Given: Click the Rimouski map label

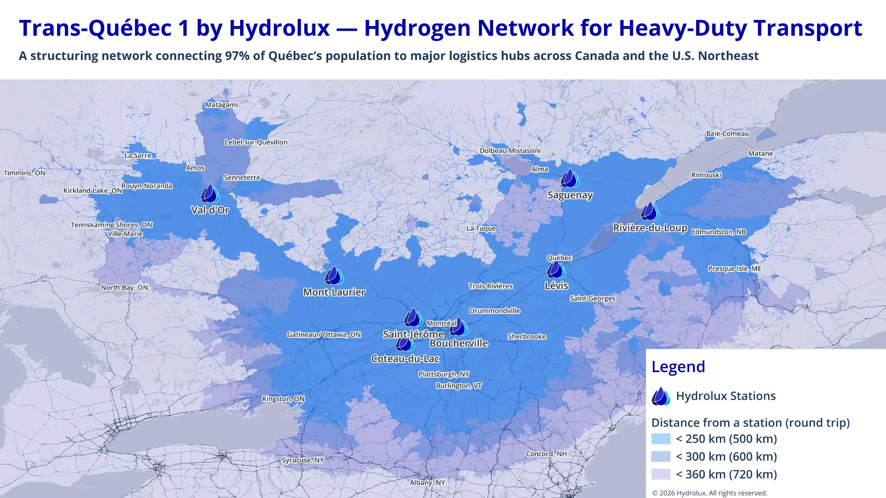Looking at the screenshot, I should pos(706,175).
